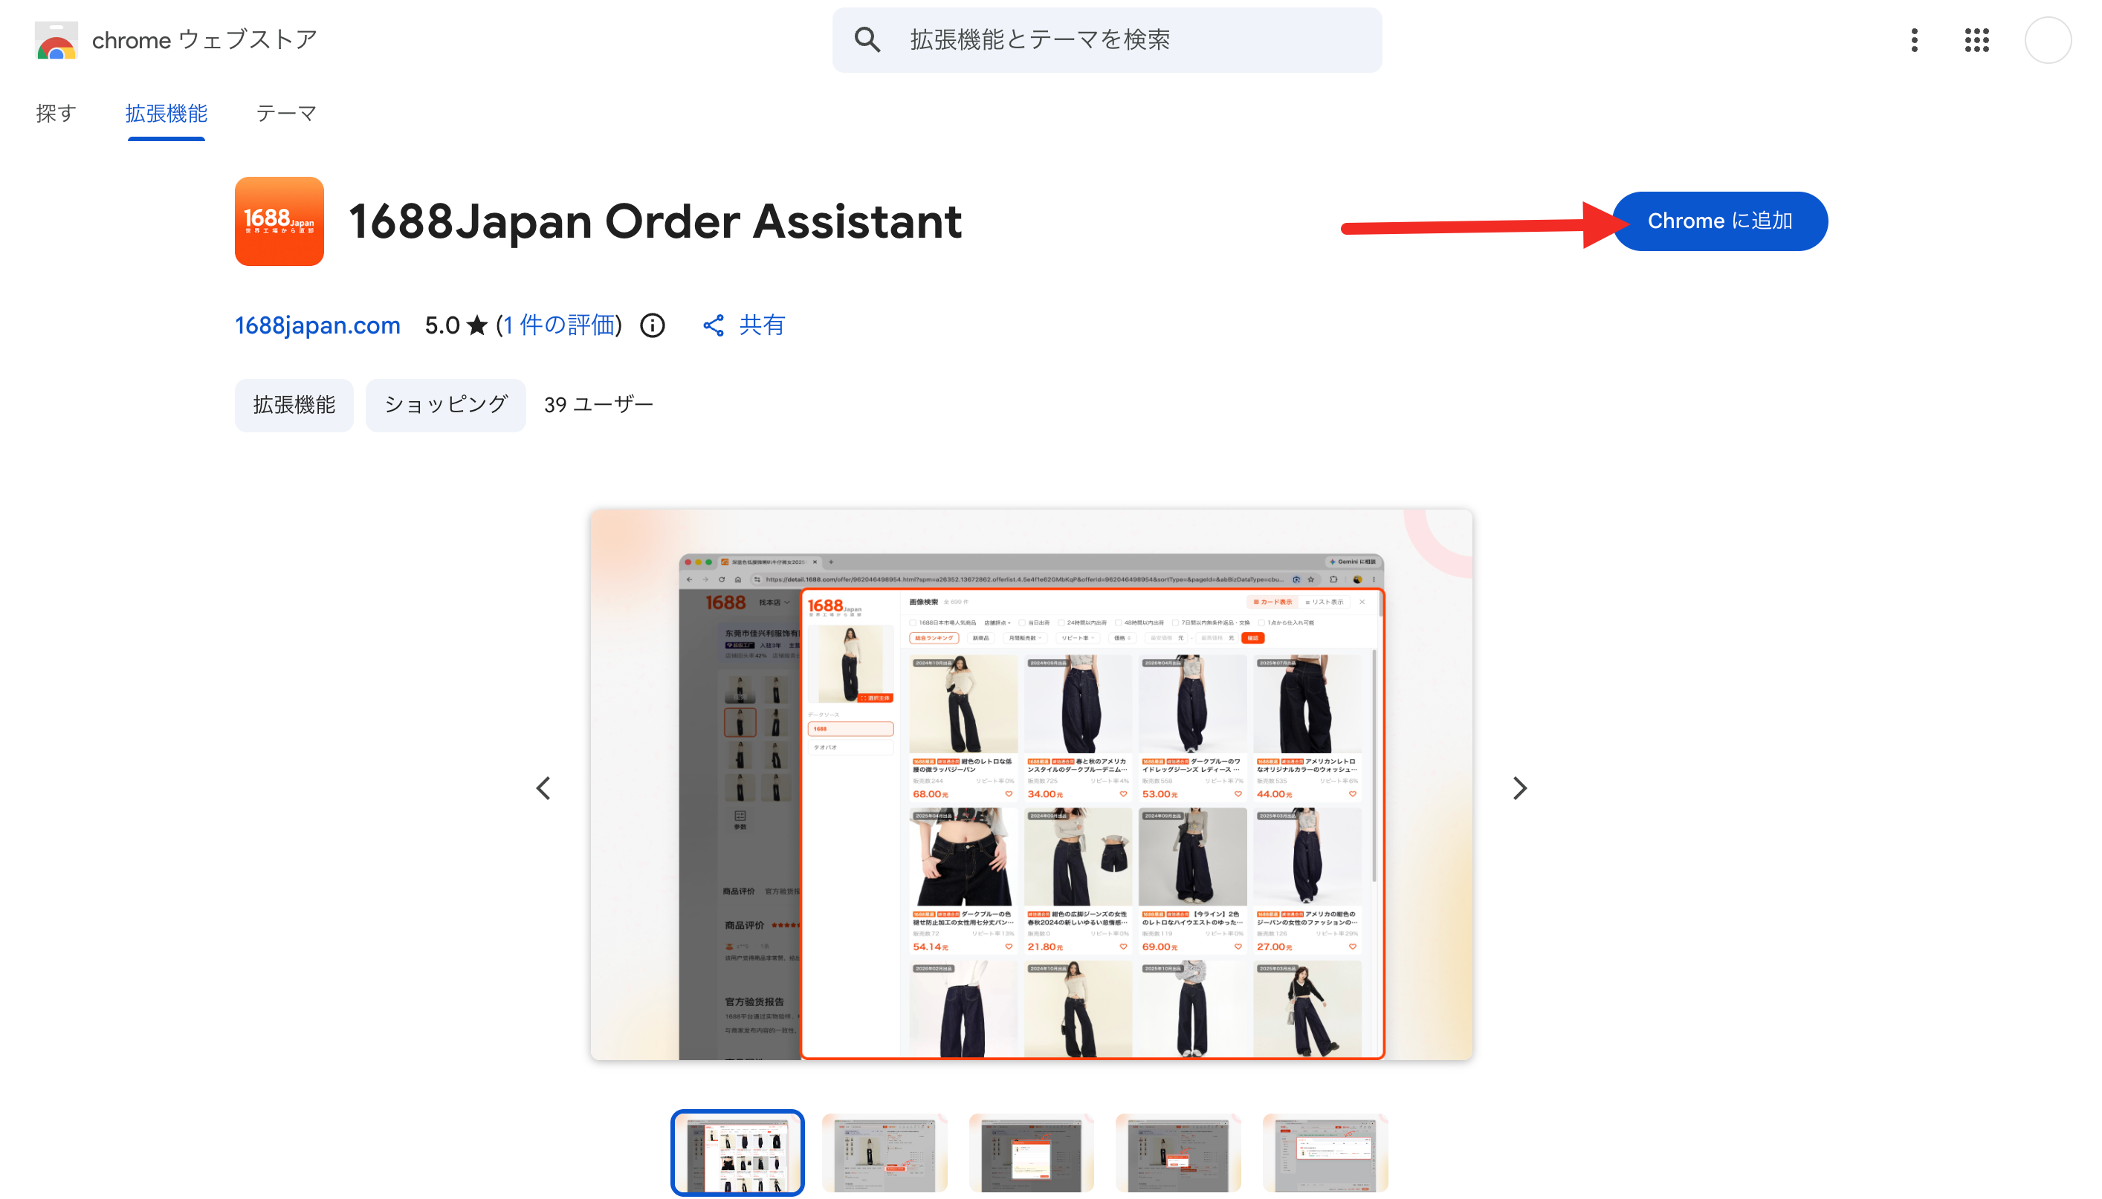This screenshot has width=2102, height=1199.
Task: Open the Google apps grid
Action: point(1976,39)
